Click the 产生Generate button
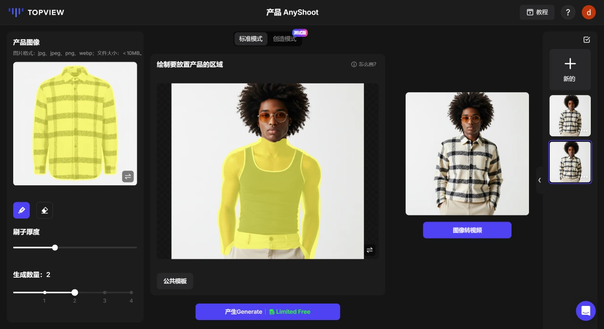Viewport: 604px width, 329px height. [268, 312]
